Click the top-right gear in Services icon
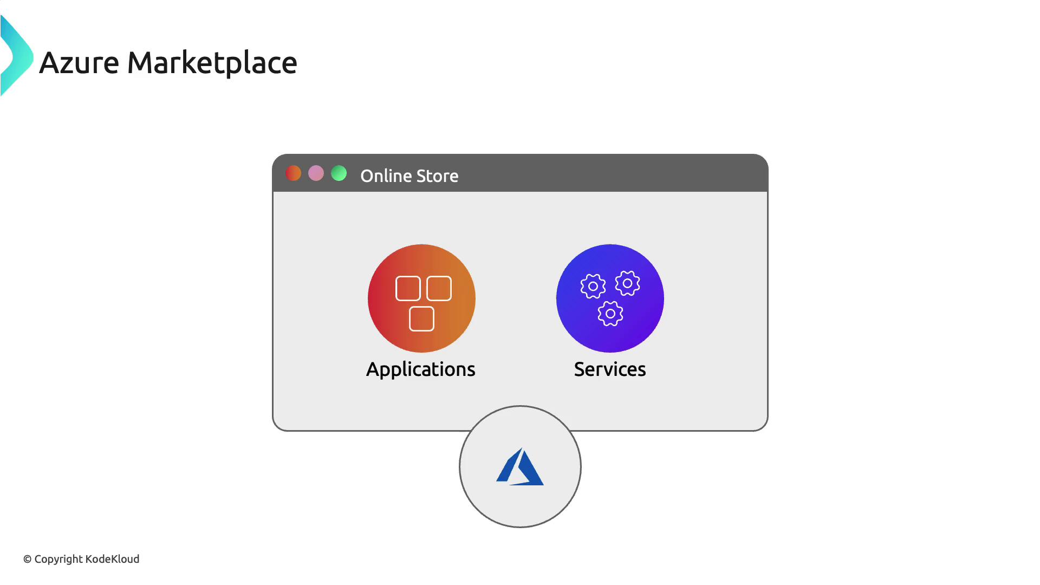The width and height of the screenshot is (1040, 585). point(627,283)
